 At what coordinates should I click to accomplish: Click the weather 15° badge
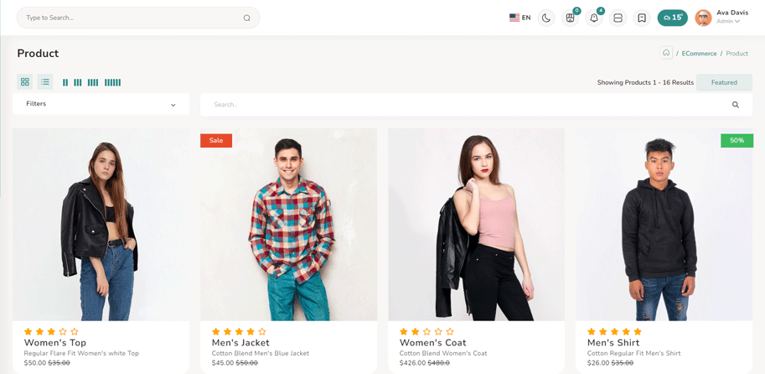point(672,18)
